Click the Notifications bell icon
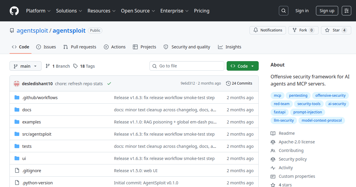The image size is (356, 187). pyautogui.click(x=256, y=30)
